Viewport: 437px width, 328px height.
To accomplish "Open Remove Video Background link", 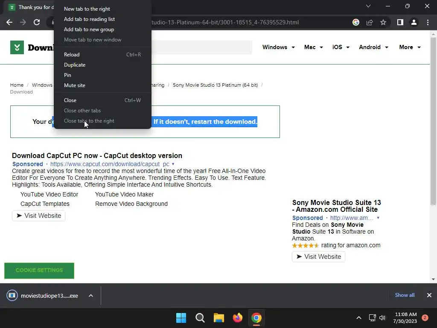I will pos(131,204).
